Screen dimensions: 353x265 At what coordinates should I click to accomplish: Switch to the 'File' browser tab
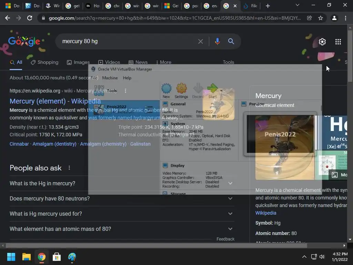pyautogui.click(x=251, y=6)
